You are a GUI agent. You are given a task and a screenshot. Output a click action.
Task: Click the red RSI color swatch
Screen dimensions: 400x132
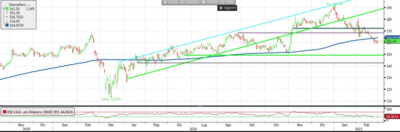(4, 111)
